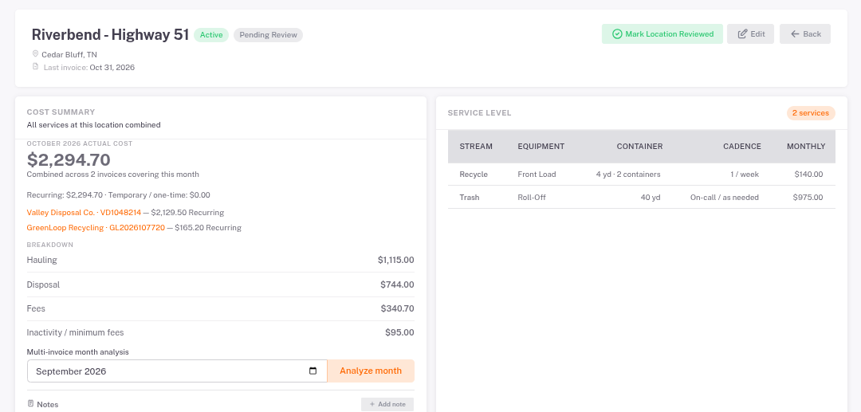Click the 4 yd · 2 containers cell
Viewport: 861px width, 412px height.
628,175
